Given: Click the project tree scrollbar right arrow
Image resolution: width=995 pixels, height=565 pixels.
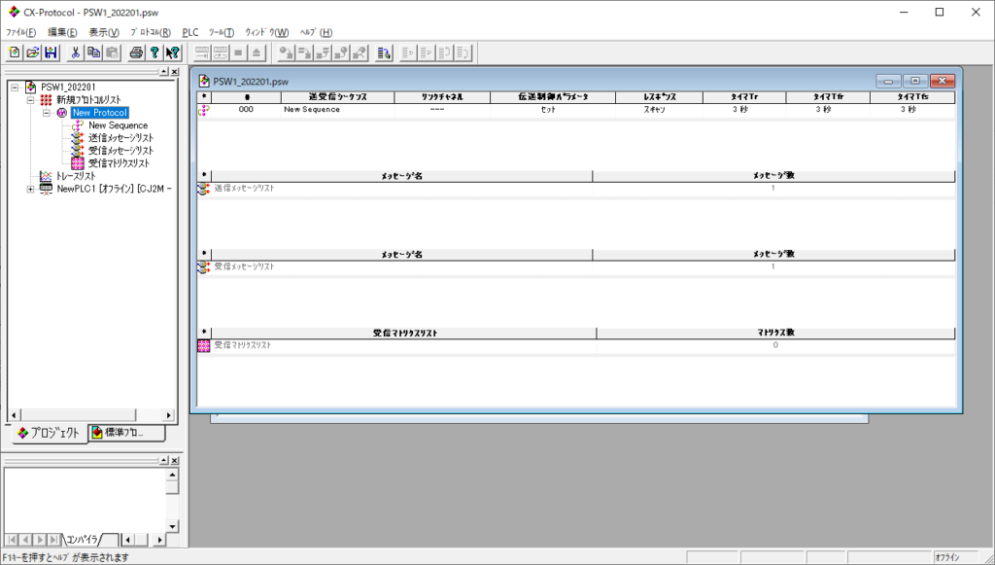Looking at the screenshot, I should [168, 415].
